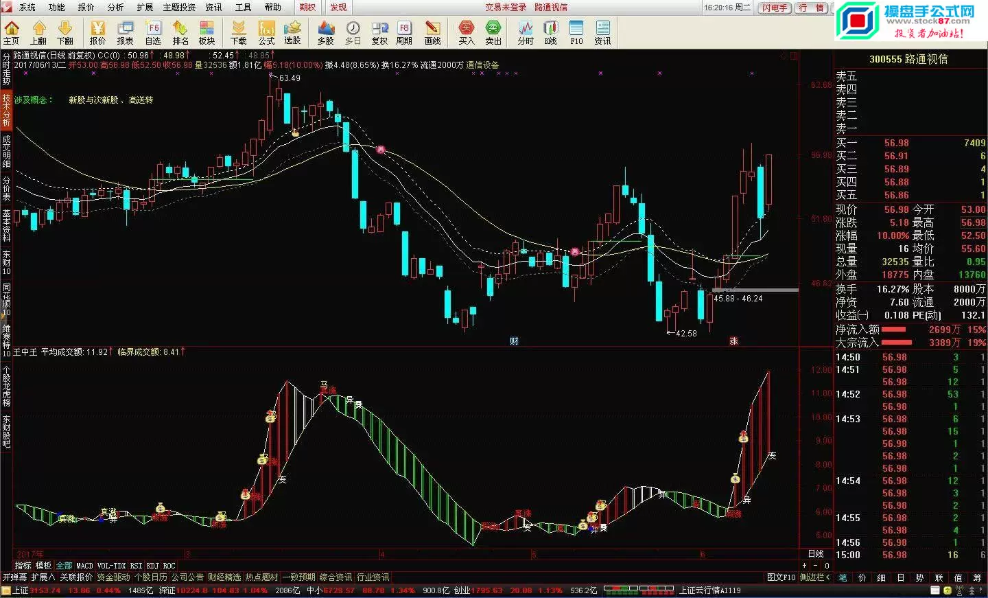
Task: Click the 闪电手 quick-trade button
Action: tap(775, 8)
